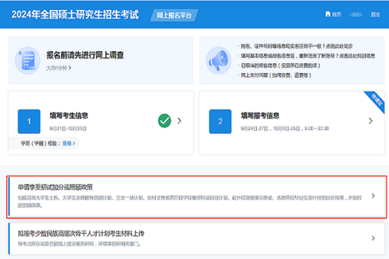The height and width of the screenshot is (259, 389).
Task: Expand the 填写报考信息 chevron arrow
Action: click(x=371, y=121)
